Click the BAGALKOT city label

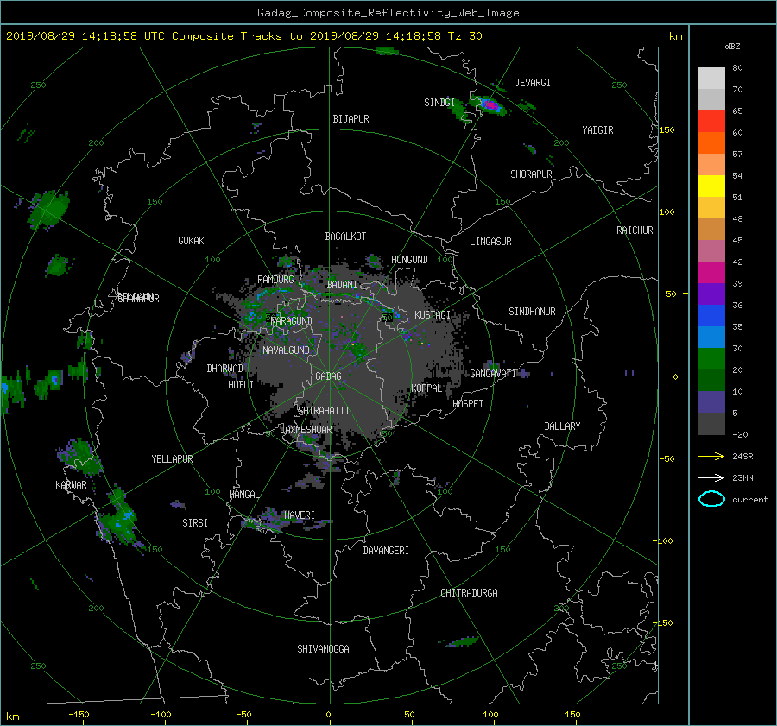[345, 237]
